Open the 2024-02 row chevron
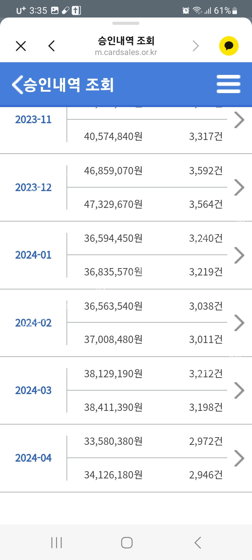Image resolution: width=252 pixels, height=560 pixels. [239, 323]
